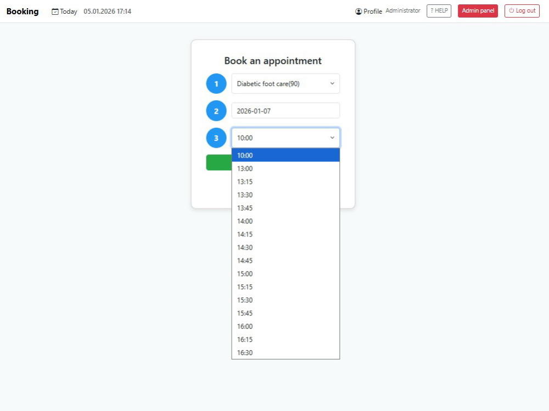Select the 14:00 time slot

tap(285, 221)
